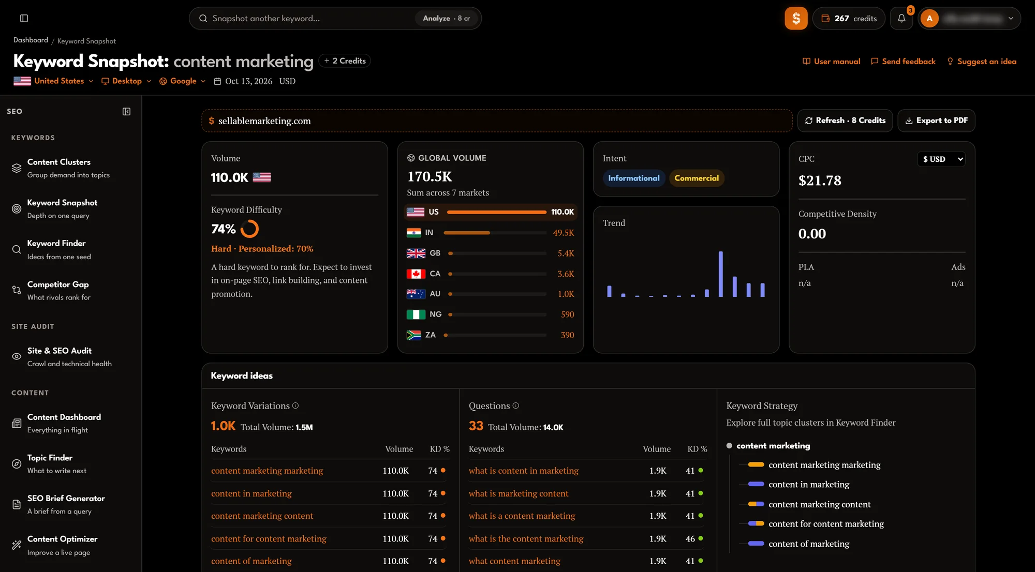The image size is (1035, 572).
Task: Click the US flag beside 110.0K volume
Action: 262,177
